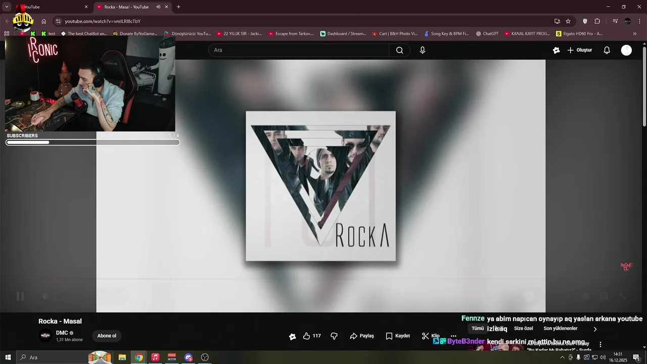Open the Brave shield icon in toolbar
647x364 pixels.
(585, 21)
